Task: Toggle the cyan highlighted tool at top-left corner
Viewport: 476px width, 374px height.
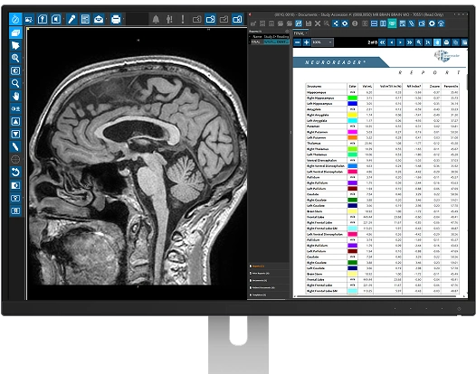Action: tap(15, 19)
